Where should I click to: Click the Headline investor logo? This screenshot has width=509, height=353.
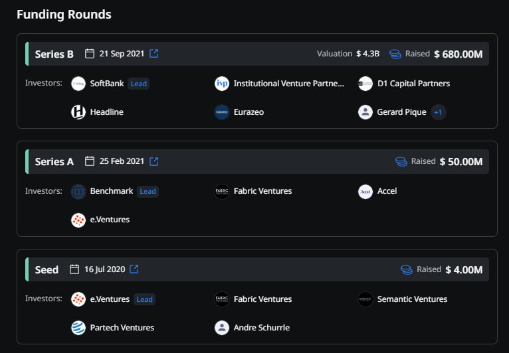pos(78,112)
